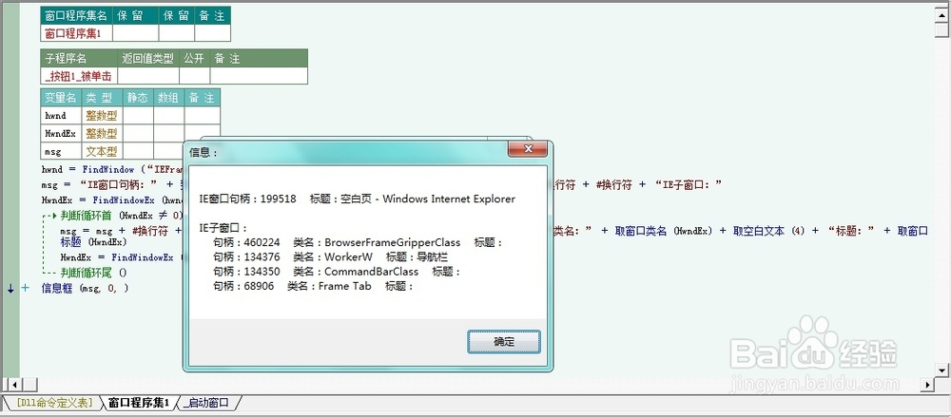The image size is (951, 417).
Task: Click the horizontal scrollbar left arrow
Action: (x=14, y=385)
